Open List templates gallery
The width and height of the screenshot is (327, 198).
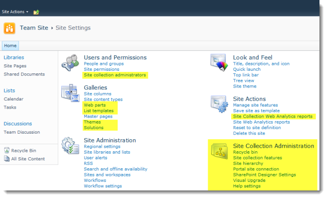tap(99, 111)
